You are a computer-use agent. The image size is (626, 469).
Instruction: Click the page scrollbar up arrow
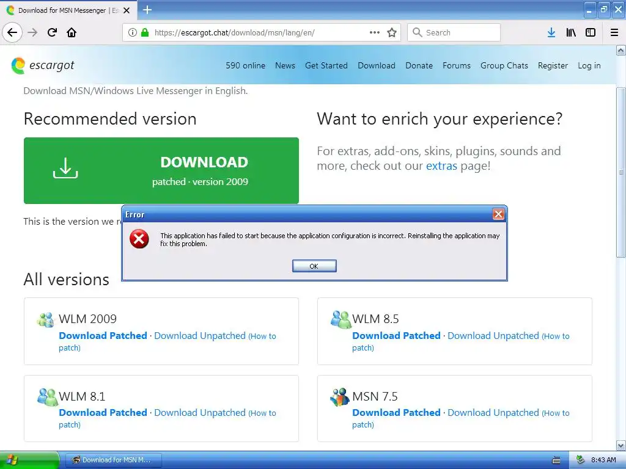621,50
